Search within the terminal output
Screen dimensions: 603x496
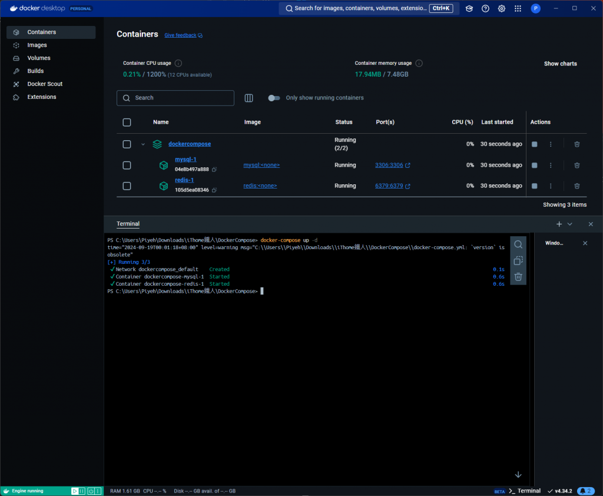tap(518, 244)
